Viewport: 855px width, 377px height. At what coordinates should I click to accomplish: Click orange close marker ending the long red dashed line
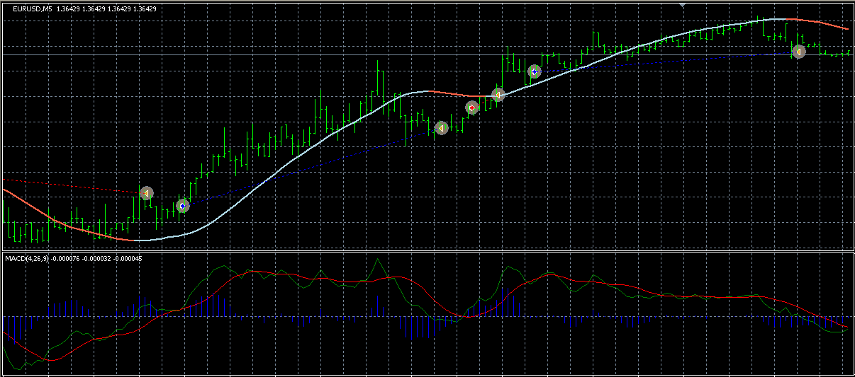click(x=147, y=192)
